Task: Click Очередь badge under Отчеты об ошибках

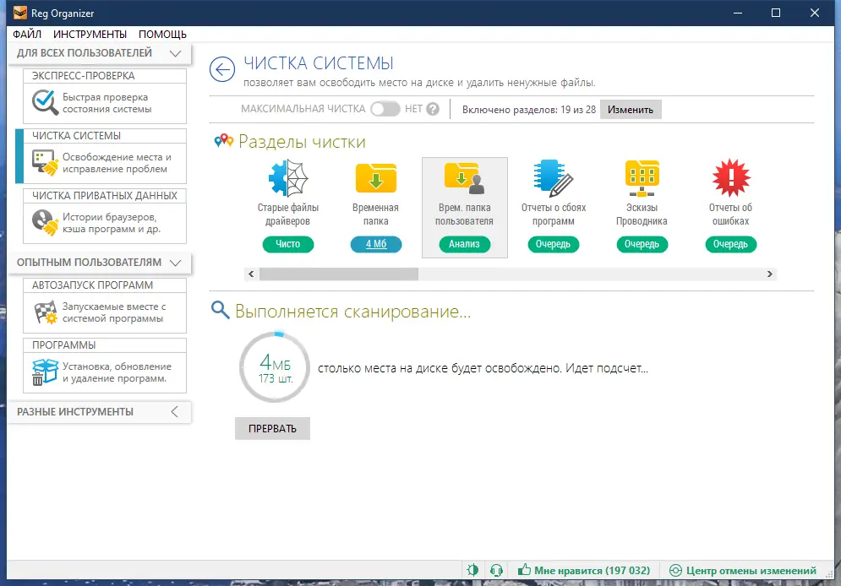Action: coord(730,244)
